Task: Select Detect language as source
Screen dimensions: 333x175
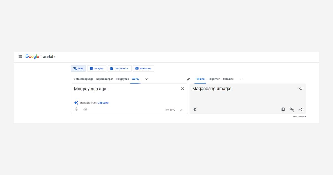Action: [x=84, y=79]
